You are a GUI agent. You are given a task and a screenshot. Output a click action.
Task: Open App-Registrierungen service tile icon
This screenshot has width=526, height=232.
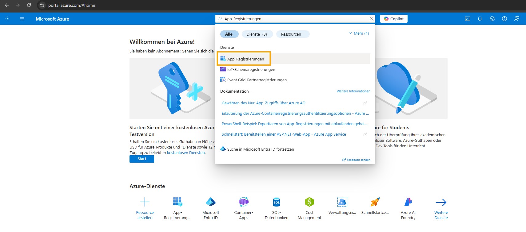click(177, 202)
